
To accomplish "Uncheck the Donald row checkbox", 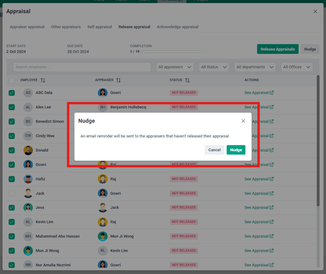I will tap(12, 150).
